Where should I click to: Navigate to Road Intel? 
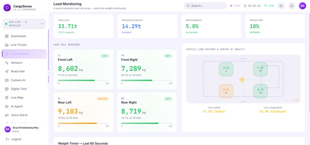click(x=24, y=72)
